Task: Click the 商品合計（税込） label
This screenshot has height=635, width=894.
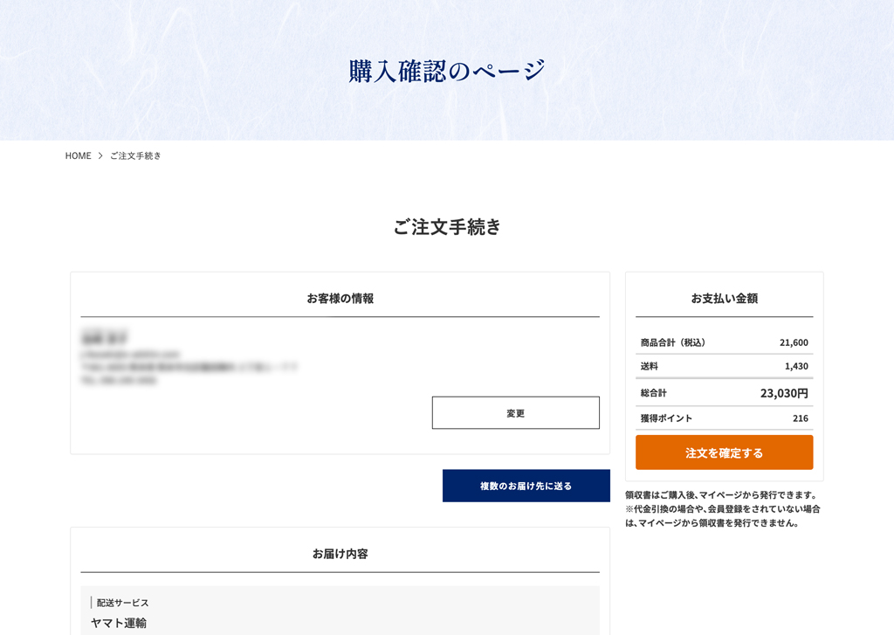Action: pos(673,342)
